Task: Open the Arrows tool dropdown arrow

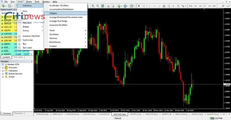Action: (186, 6)
